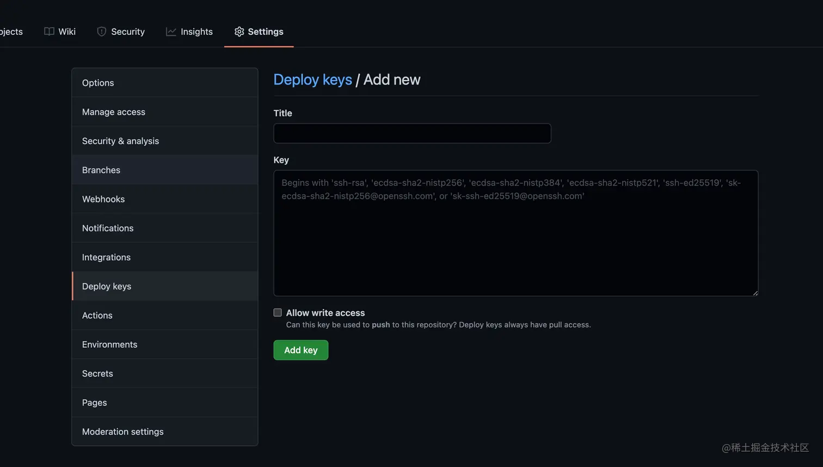Focus the Title input field
Image resolution: width=823 pixels, height=467 pixels.
point(412,133)
